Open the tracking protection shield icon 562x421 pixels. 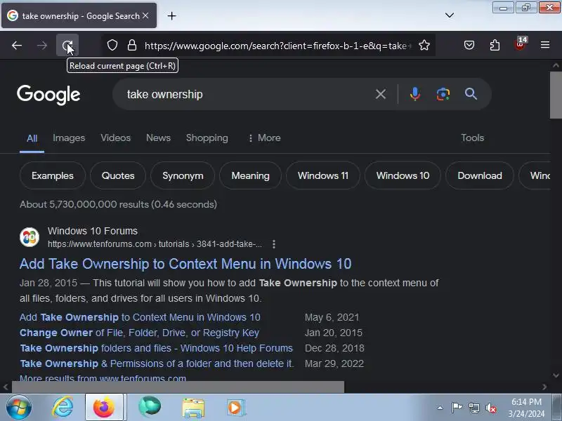click(x=112, y=45)
